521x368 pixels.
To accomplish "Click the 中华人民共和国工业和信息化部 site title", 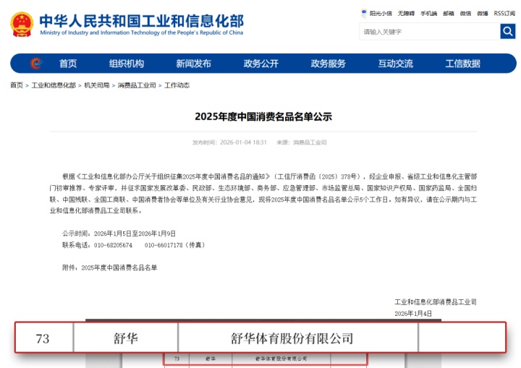I will point(142,20).
